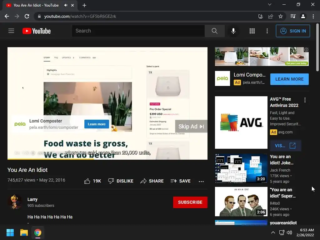Open youareanidiot video title link

[x=283, y=222]
